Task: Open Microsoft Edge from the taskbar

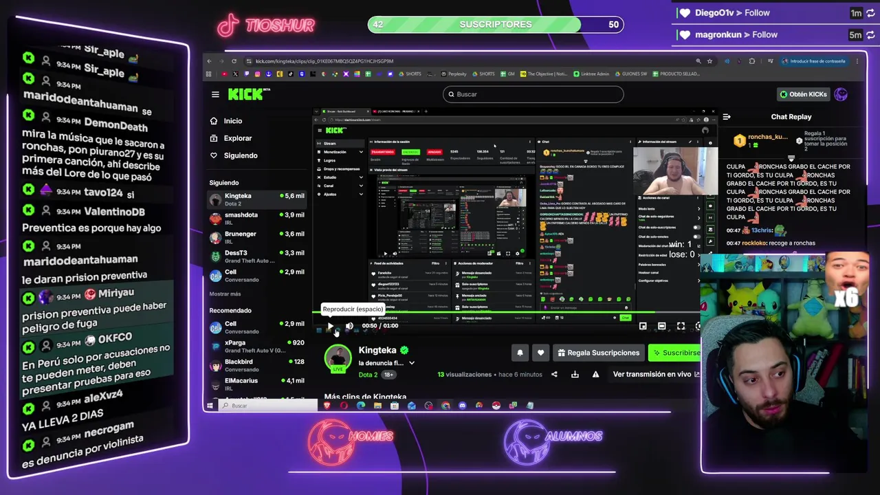Action: pyautogui.click(x=361, y=406)
